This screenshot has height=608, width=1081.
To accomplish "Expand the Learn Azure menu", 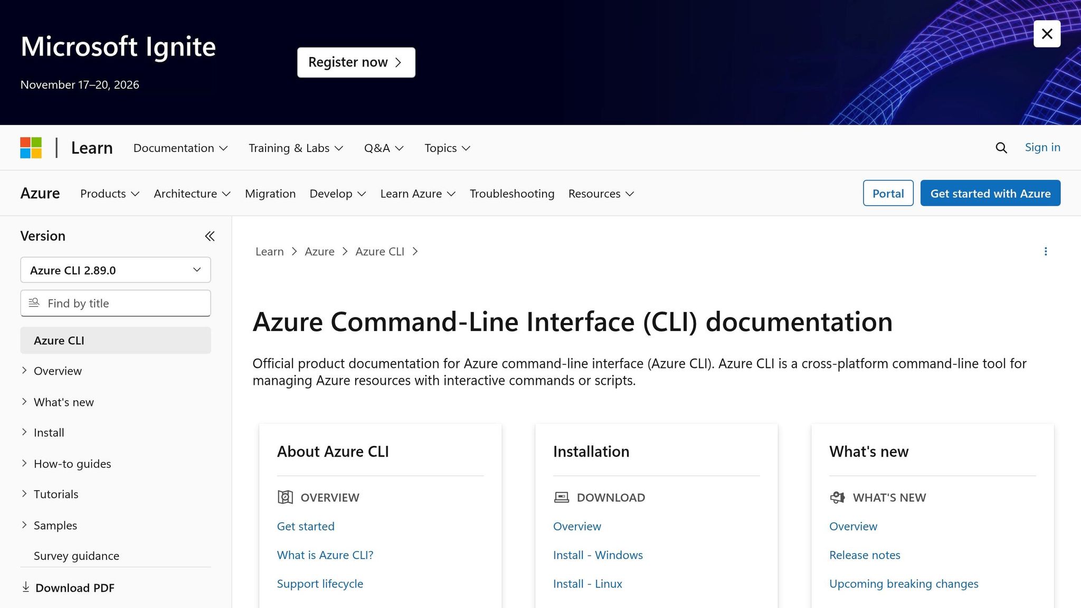I will [x=418, y=194].
